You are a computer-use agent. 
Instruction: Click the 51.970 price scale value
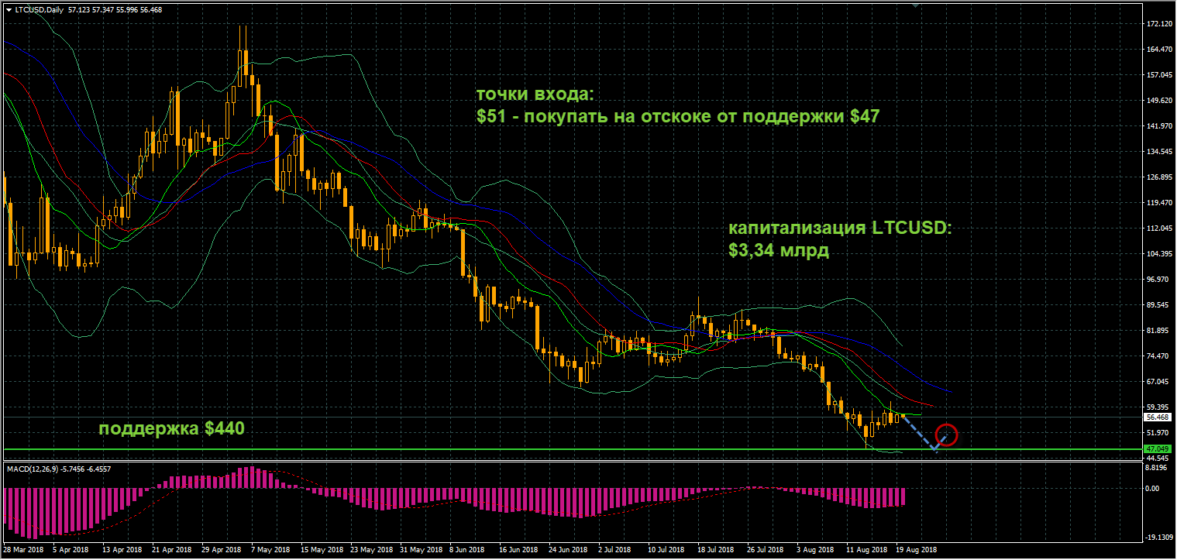(x=1158, y=433)
